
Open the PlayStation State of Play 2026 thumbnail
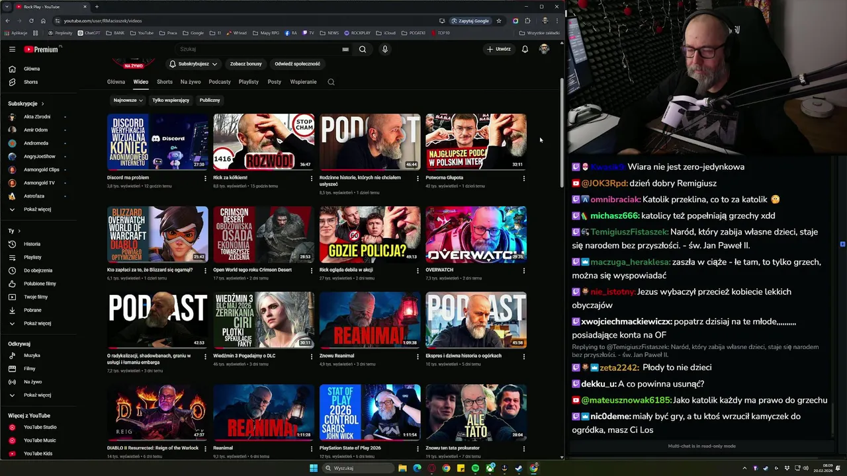(370, 413)
